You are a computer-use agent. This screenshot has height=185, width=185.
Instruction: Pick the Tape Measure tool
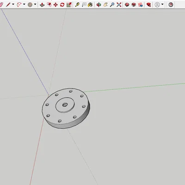click(x=77, y=5)
